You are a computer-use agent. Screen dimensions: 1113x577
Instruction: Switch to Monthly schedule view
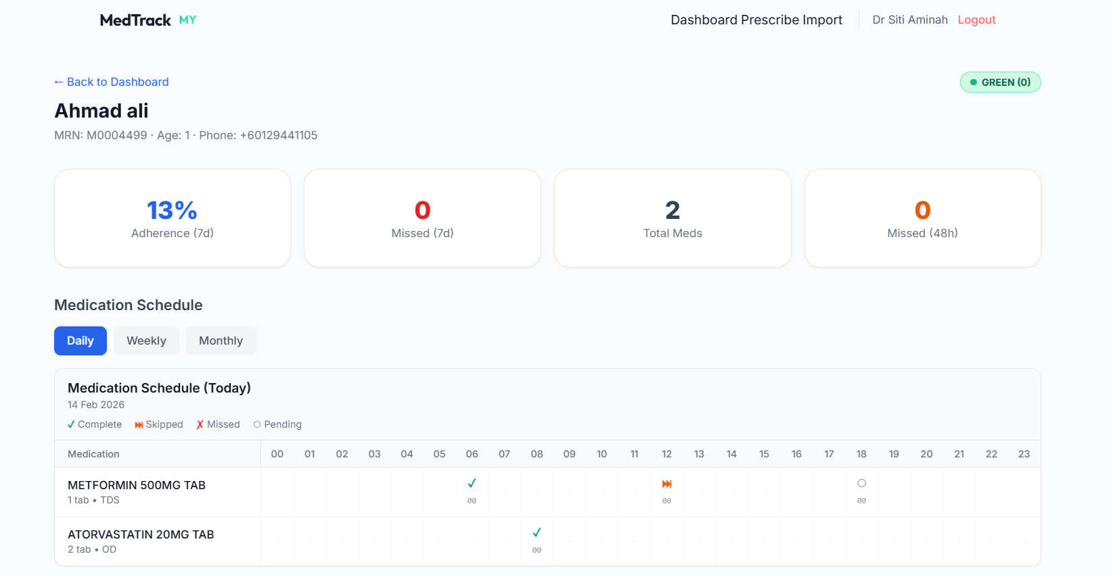(221, 341)
